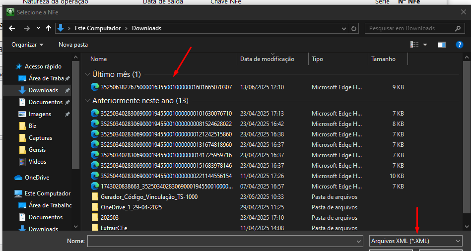
Task: Sort by the Data de modificação column
Action: 267,59
